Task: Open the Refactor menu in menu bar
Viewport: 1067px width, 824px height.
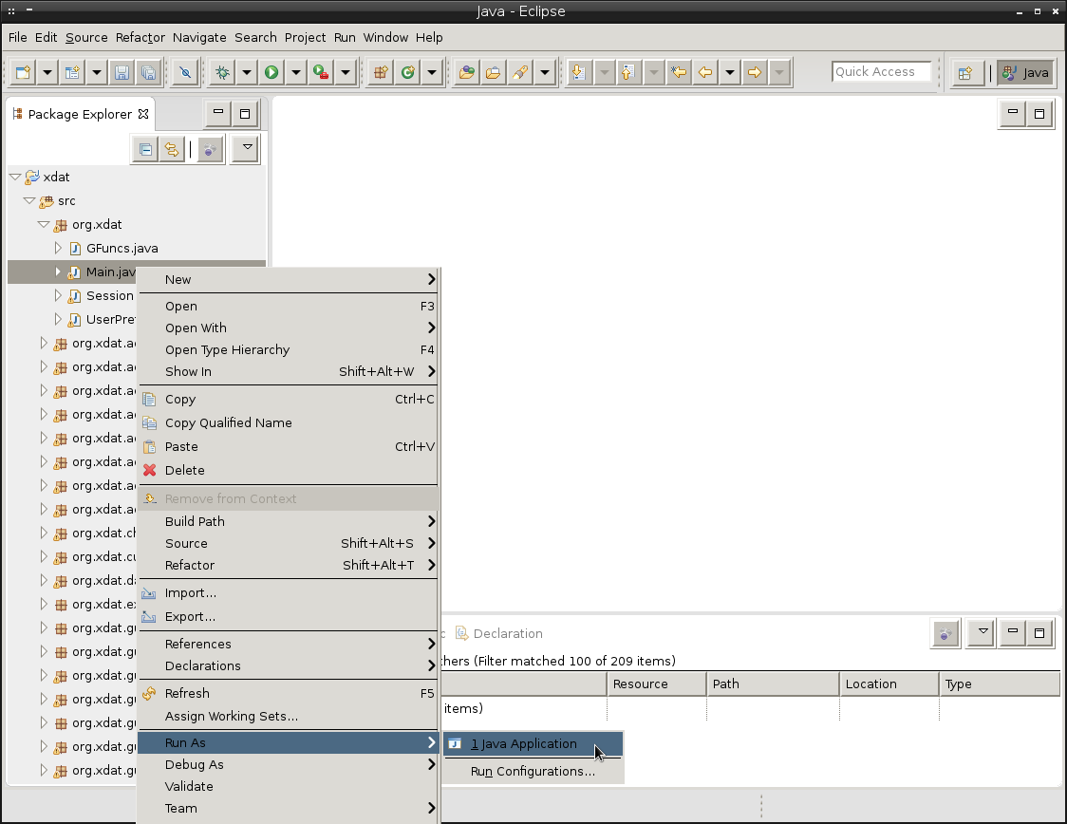Action: coord(140,37)
